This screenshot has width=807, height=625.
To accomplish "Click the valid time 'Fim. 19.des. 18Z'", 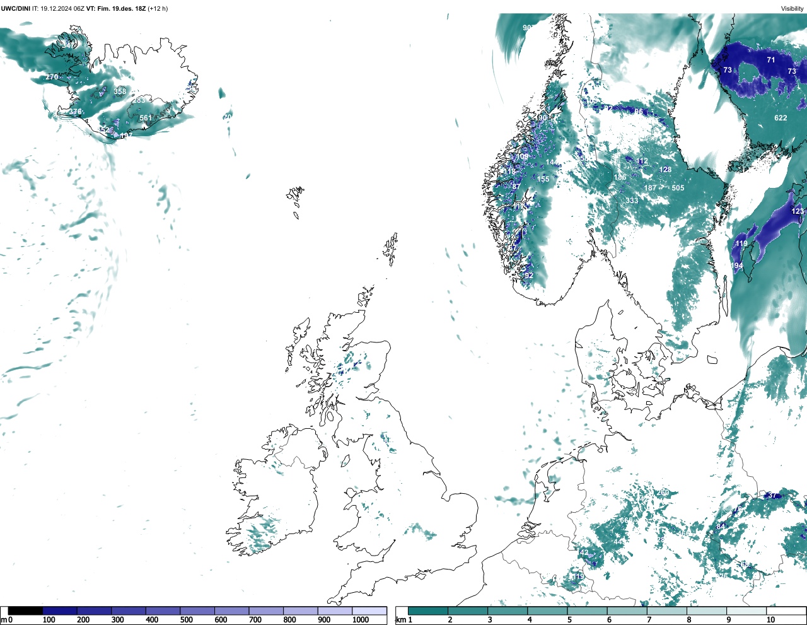I will tap(122, 9).
